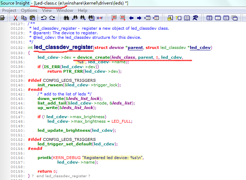Click LED_FULL constant on line 148
Screen dimensions: 246x180
121,121
